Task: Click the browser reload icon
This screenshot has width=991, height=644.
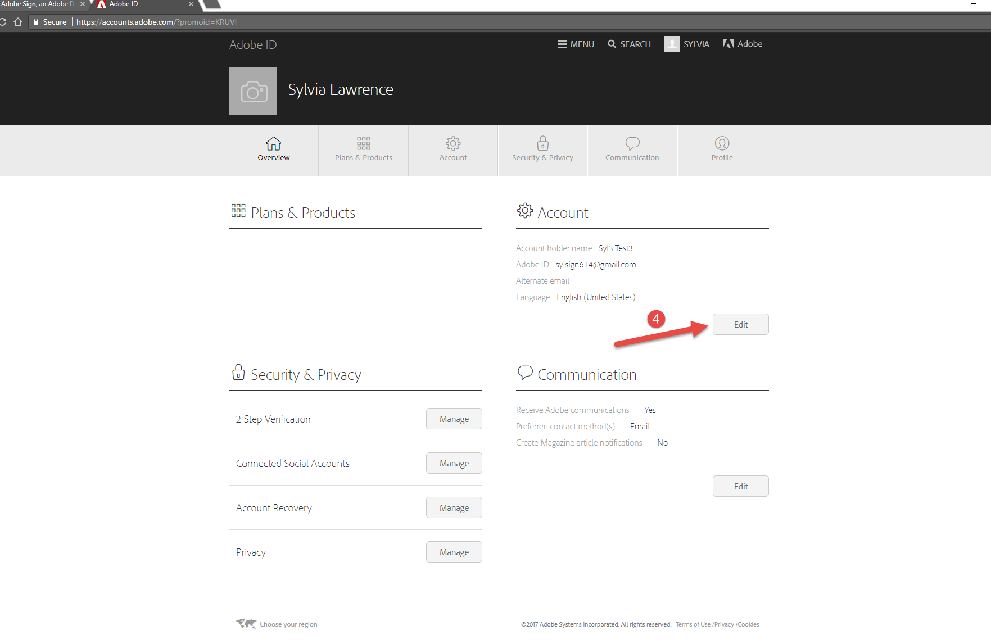Action: click(x=3, y=22)
